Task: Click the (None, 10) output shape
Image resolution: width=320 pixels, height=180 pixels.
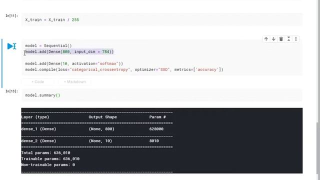Action: click(100, 141)
